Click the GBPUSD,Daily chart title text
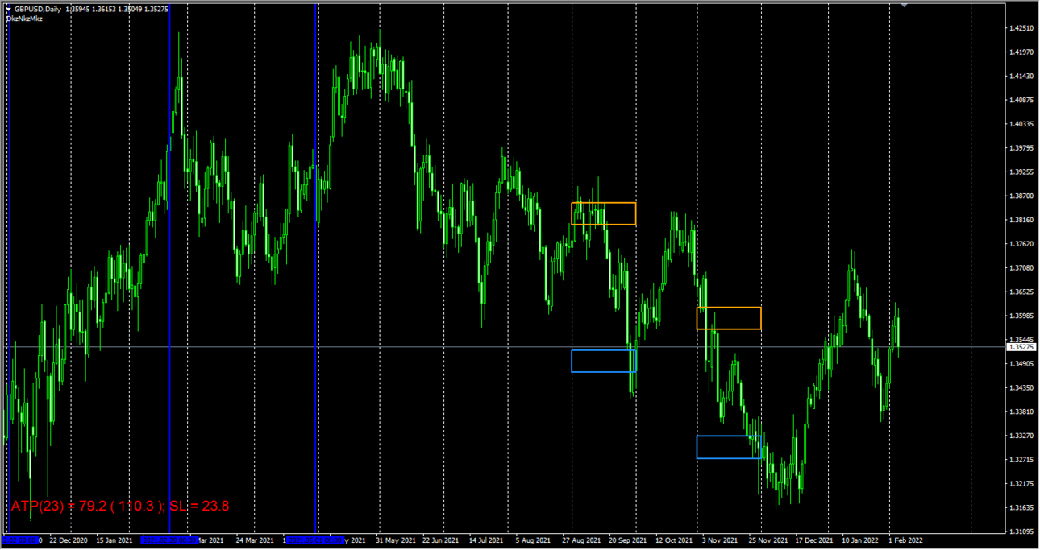Screen dimensions: 1040x550 point(37,9)
